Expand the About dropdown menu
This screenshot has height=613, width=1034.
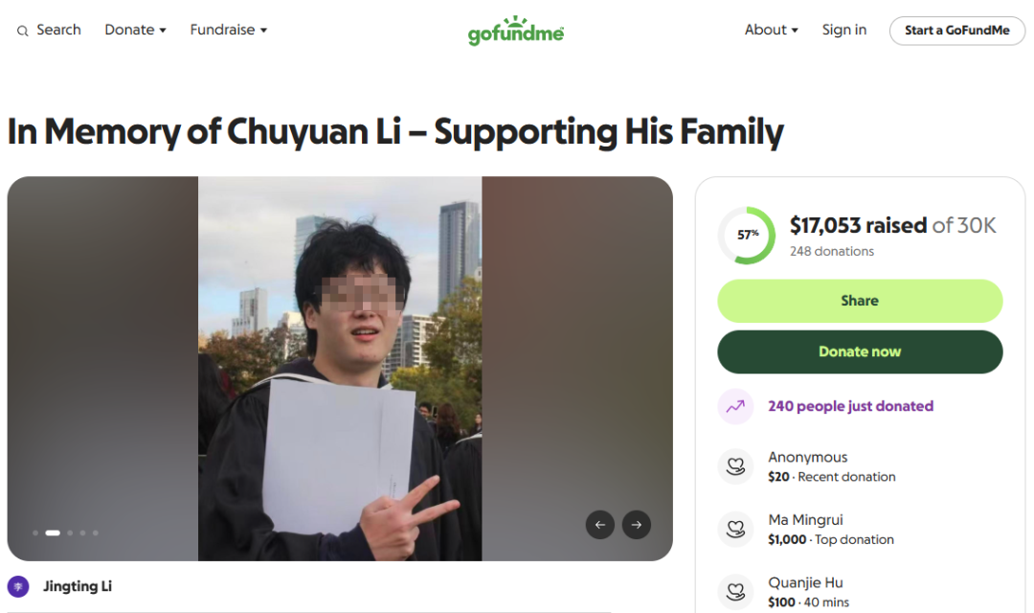coord(771,30)
